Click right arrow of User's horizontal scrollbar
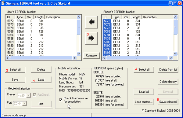This screenshot has height=118, width=183. 74,58
